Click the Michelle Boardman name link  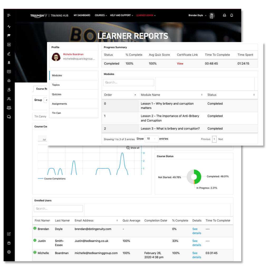tap(73, 54)
